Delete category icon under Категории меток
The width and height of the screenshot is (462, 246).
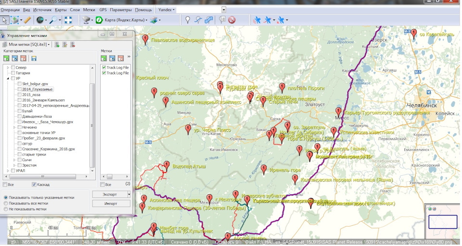23,58
